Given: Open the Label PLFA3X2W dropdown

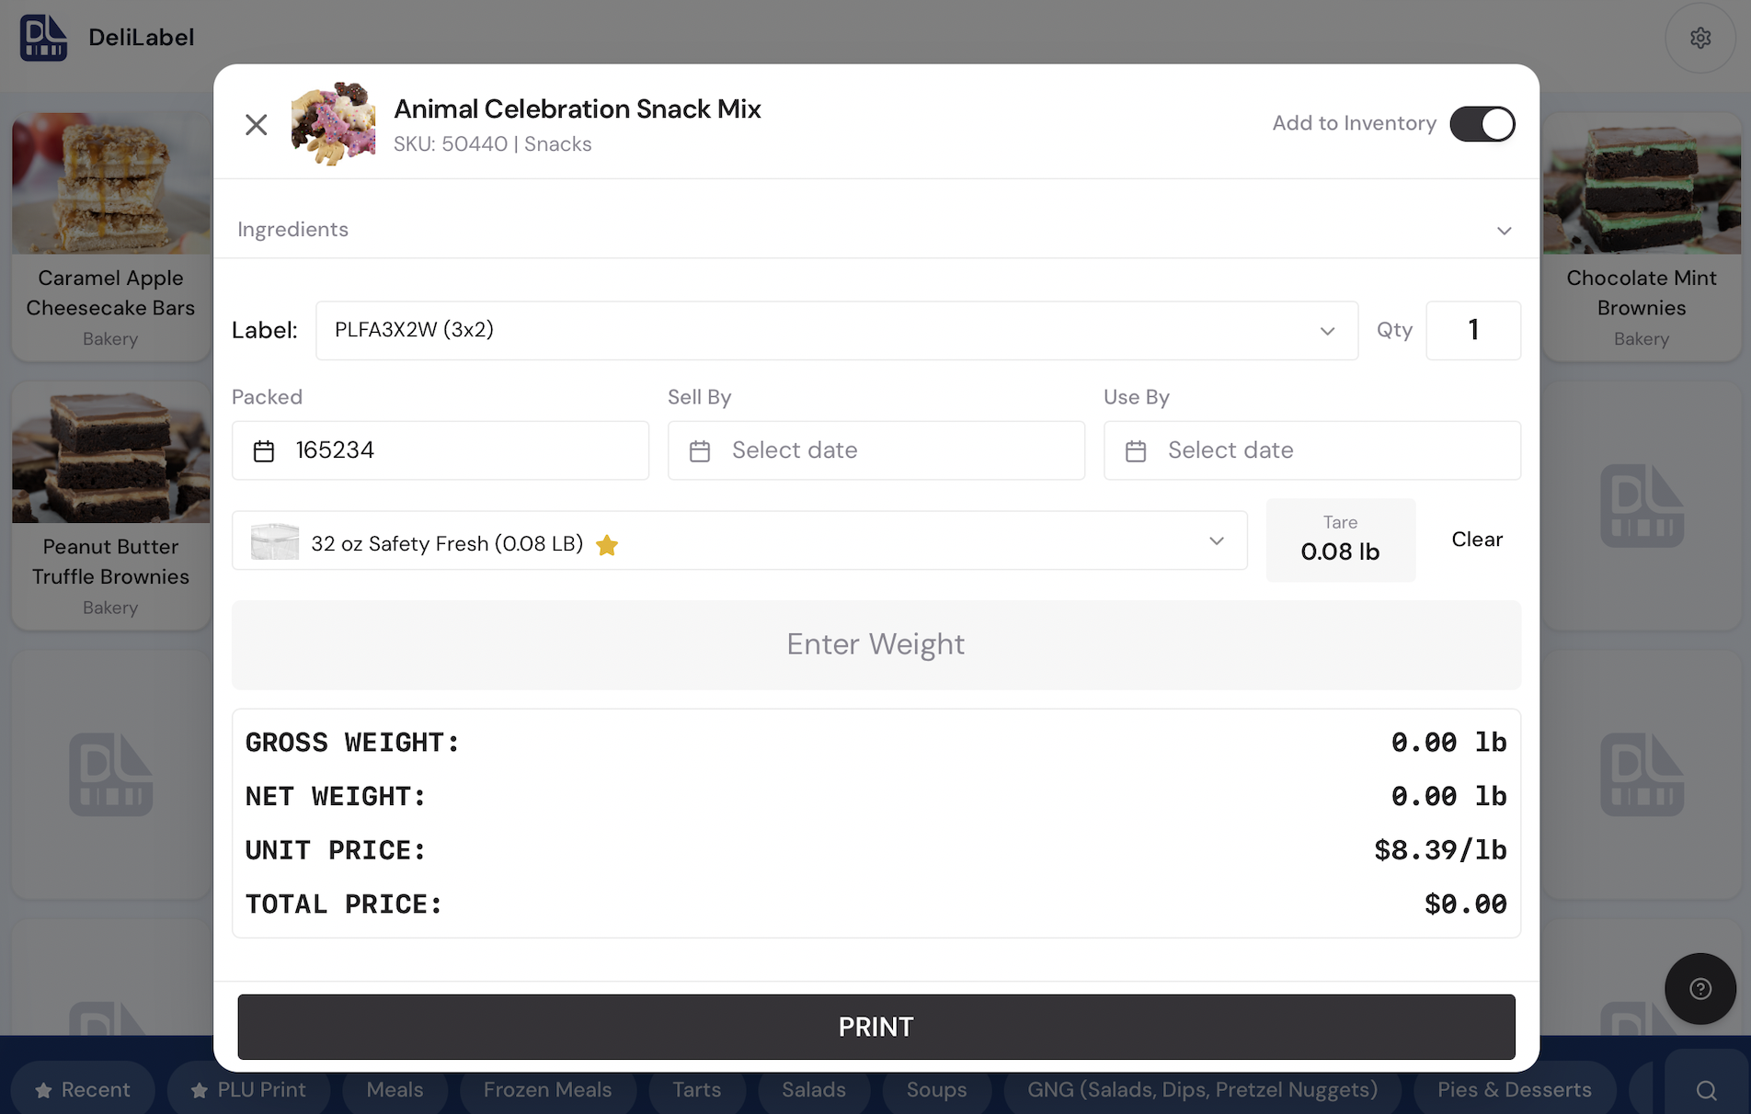Looking at the screenshot, I should click(x=837, y=330).
